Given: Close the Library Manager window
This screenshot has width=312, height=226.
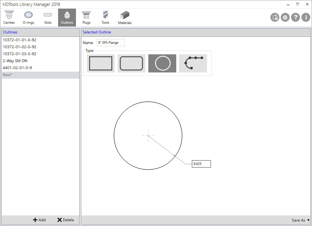Looking at the screenshot, I should (x=307, y=4).
